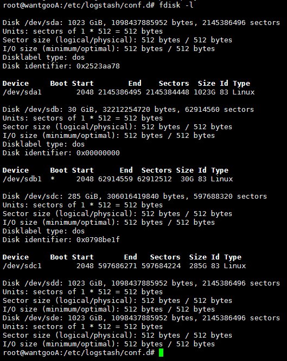Click the 30G size value for sdb1
The image size is (287, 361).
(187, 179)
